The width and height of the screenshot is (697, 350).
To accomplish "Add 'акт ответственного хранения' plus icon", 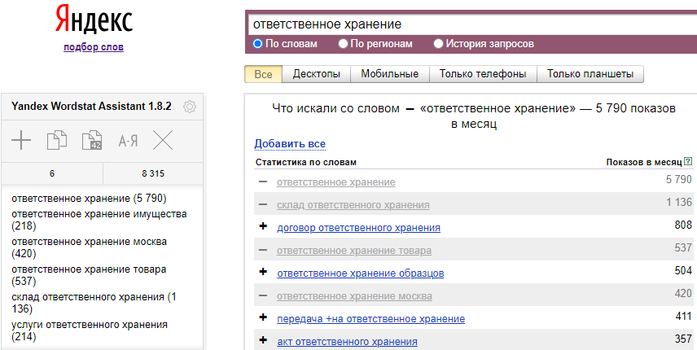I will [263, 340].
